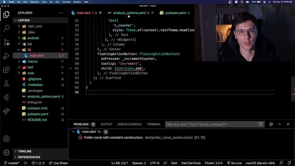The width and height of the screenshot is (295, 166).
Task: Click the notifications bell in status bar
Action: pyautogui.click(x=289, y=163)
